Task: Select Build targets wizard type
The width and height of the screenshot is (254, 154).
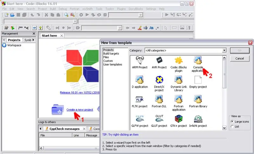Action: [x=111, y=54]
